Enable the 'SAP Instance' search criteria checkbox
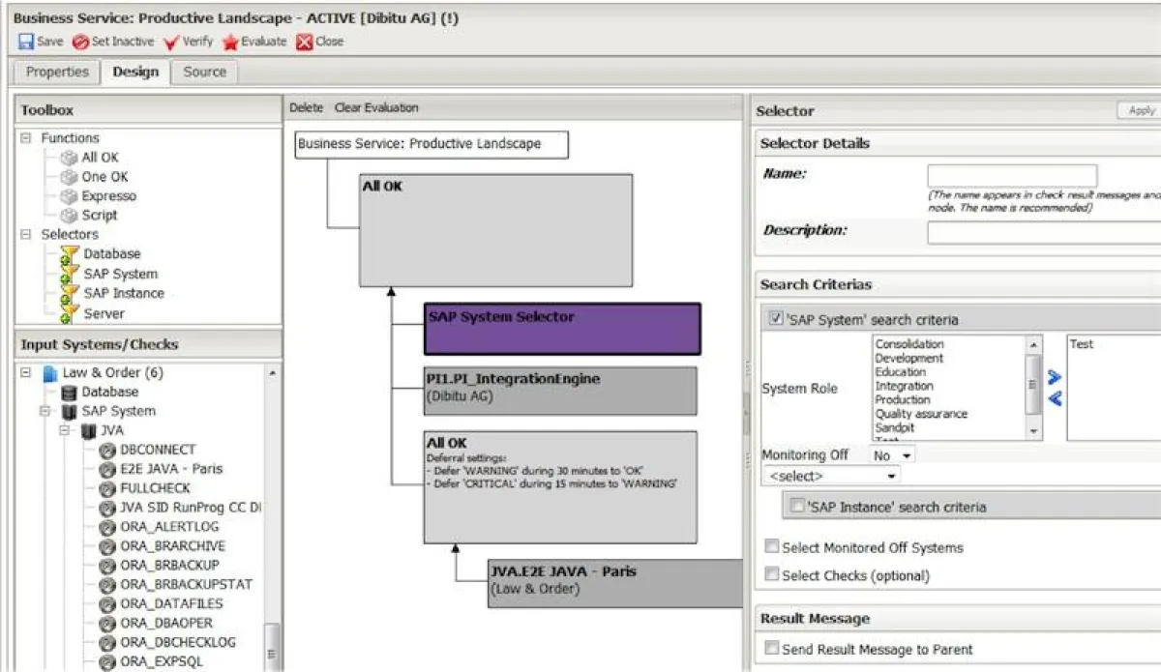Image resolution: width=1161 pixels, height=672 pixels. click(x=797, y=506)
